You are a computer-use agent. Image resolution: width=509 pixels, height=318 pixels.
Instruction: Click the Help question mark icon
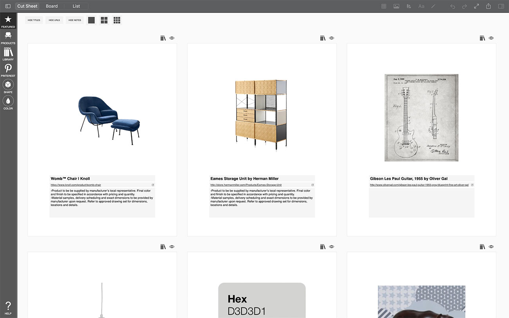coord(8,308)
